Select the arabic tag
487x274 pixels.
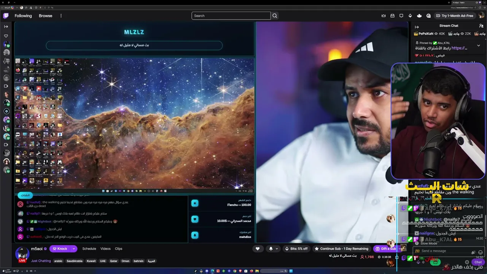(x=58, y=261)
